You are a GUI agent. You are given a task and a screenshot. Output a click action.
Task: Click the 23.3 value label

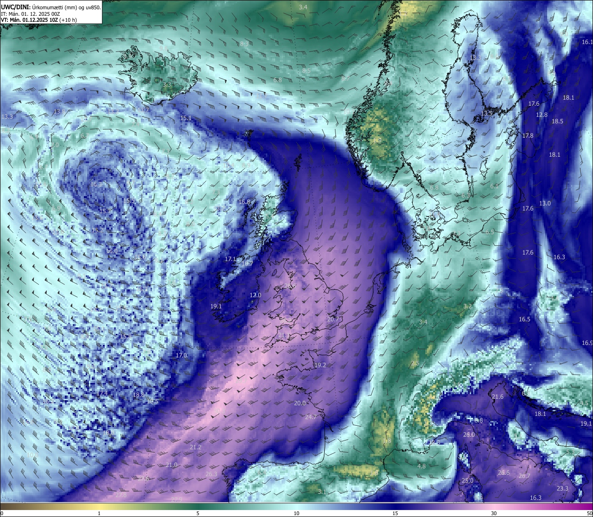(x=562, y=489)
